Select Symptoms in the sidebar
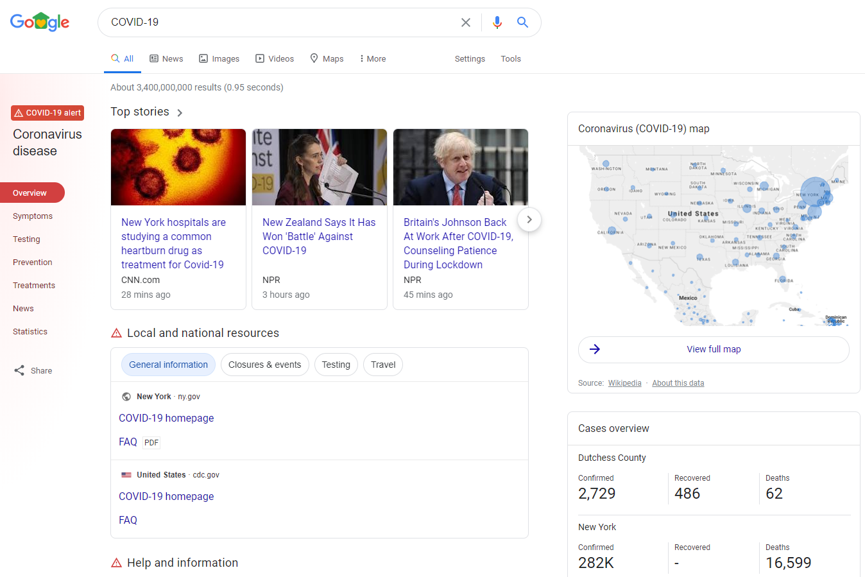This screenshot has width=865, height=577. point(33,216)
